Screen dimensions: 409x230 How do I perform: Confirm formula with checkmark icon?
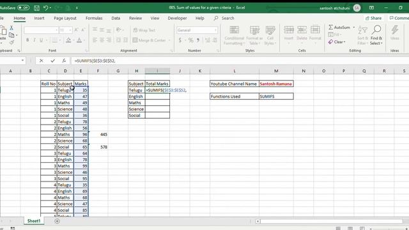point(53,61)
